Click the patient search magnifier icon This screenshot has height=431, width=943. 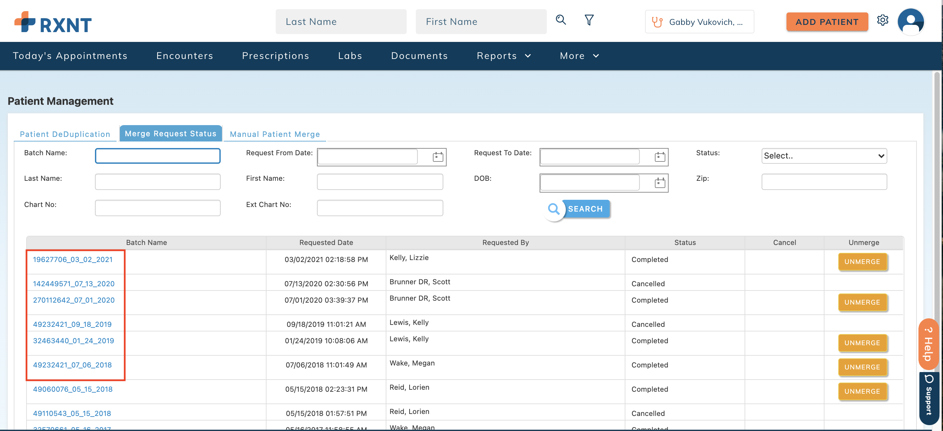[561, 20]
